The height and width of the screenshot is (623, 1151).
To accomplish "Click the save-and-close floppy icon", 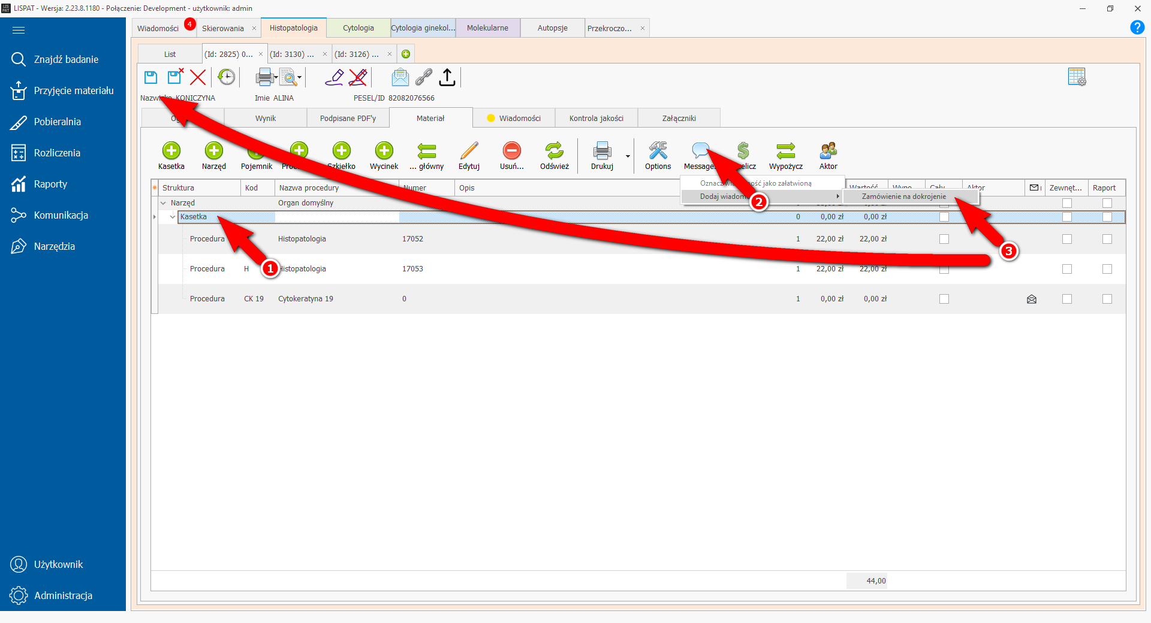I will (175, 77).
